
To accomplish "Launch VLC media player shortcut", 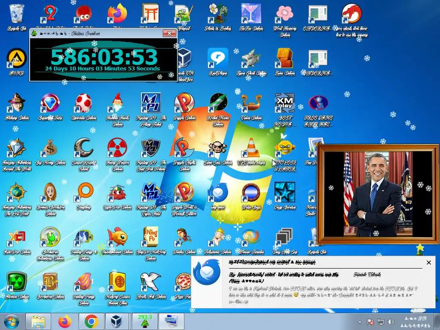I will point(251,148).
